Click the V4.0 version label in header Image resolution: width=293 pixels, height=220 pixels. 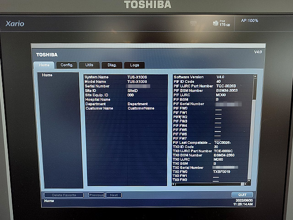[x=258, y=52]
